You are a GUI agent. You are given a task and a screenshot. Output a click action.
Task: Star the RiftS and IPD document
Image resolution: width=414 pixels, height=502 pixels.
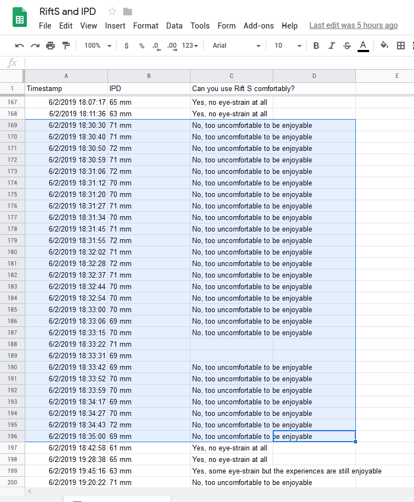[x=112, y=12]
